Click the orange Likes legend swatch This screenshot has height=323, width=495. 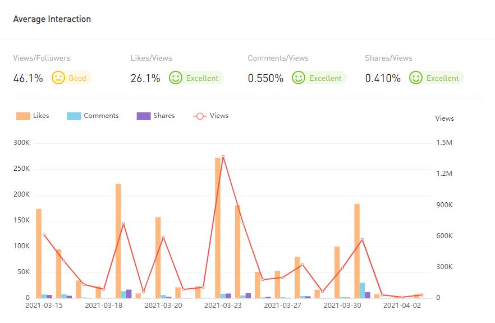pos(23,116)
